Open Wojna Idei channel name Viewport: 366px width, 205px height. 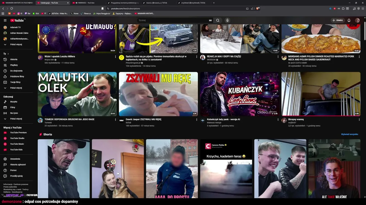pyautogui.click(x=49, y=60)
